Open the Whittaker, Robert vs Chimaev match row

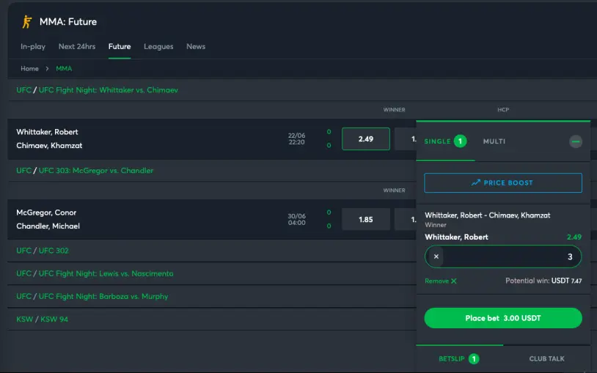(212, 139)
